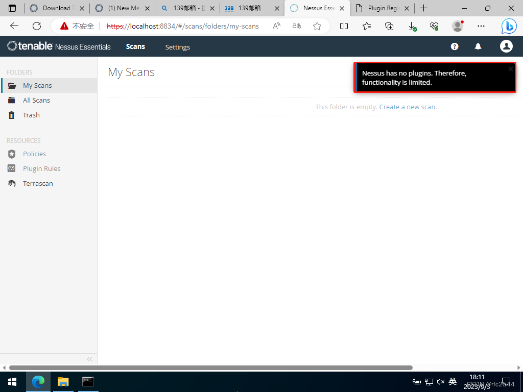Refresh the current page
523x392 pixels.
pos(37,26)
